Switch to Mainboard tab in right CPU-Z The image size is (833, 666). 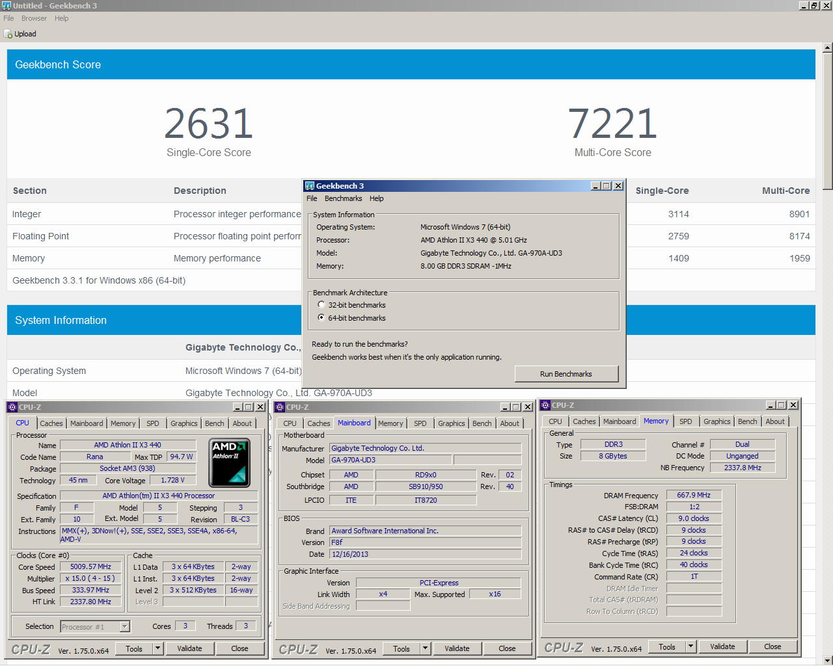tap(620, 421)
